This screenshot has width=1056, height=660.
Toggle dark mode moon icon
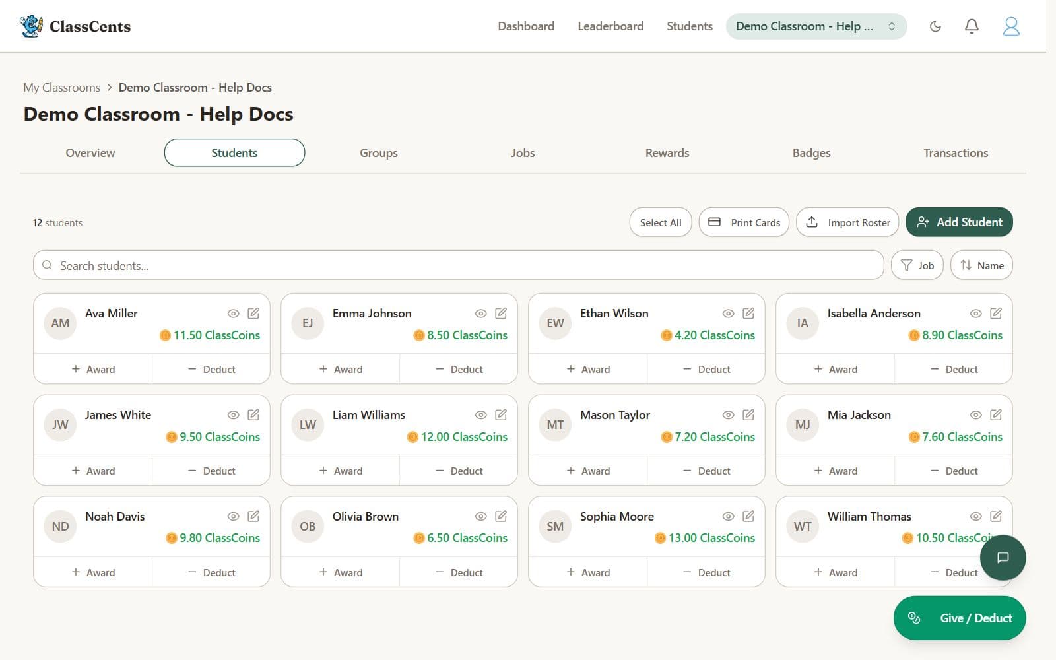(x=935, y=26)
